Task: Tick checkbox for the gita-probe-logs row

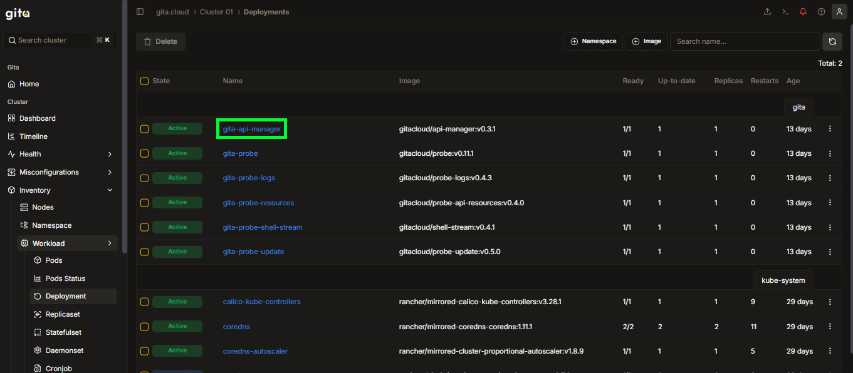Action: [x=144, y=178]
